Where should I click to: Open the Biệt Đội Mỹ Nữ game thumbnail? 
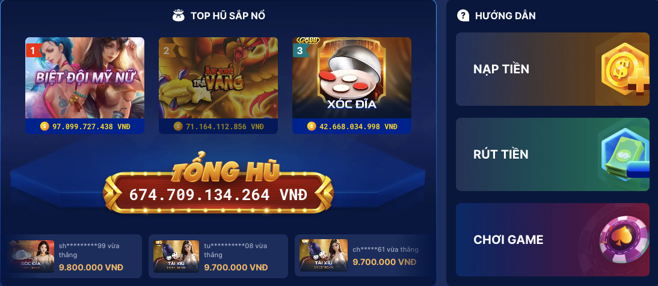(x=85, y=78)
